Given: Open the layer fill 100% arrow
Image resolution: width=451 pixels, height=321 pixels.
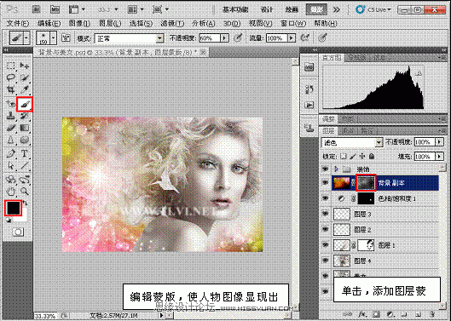Looking at the screenshot, I should 439,157.
